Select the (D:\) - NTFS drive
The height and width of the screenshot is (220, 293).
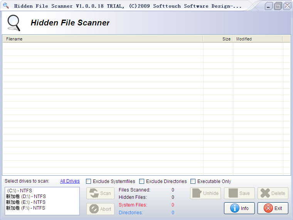(26, 196)
